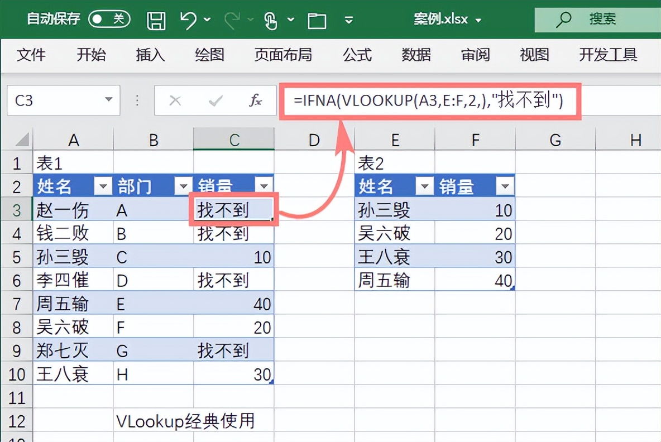Click the Select All corner triangle
The width and height of the screenshot is (661, 442).
click(x=22, y=139)
